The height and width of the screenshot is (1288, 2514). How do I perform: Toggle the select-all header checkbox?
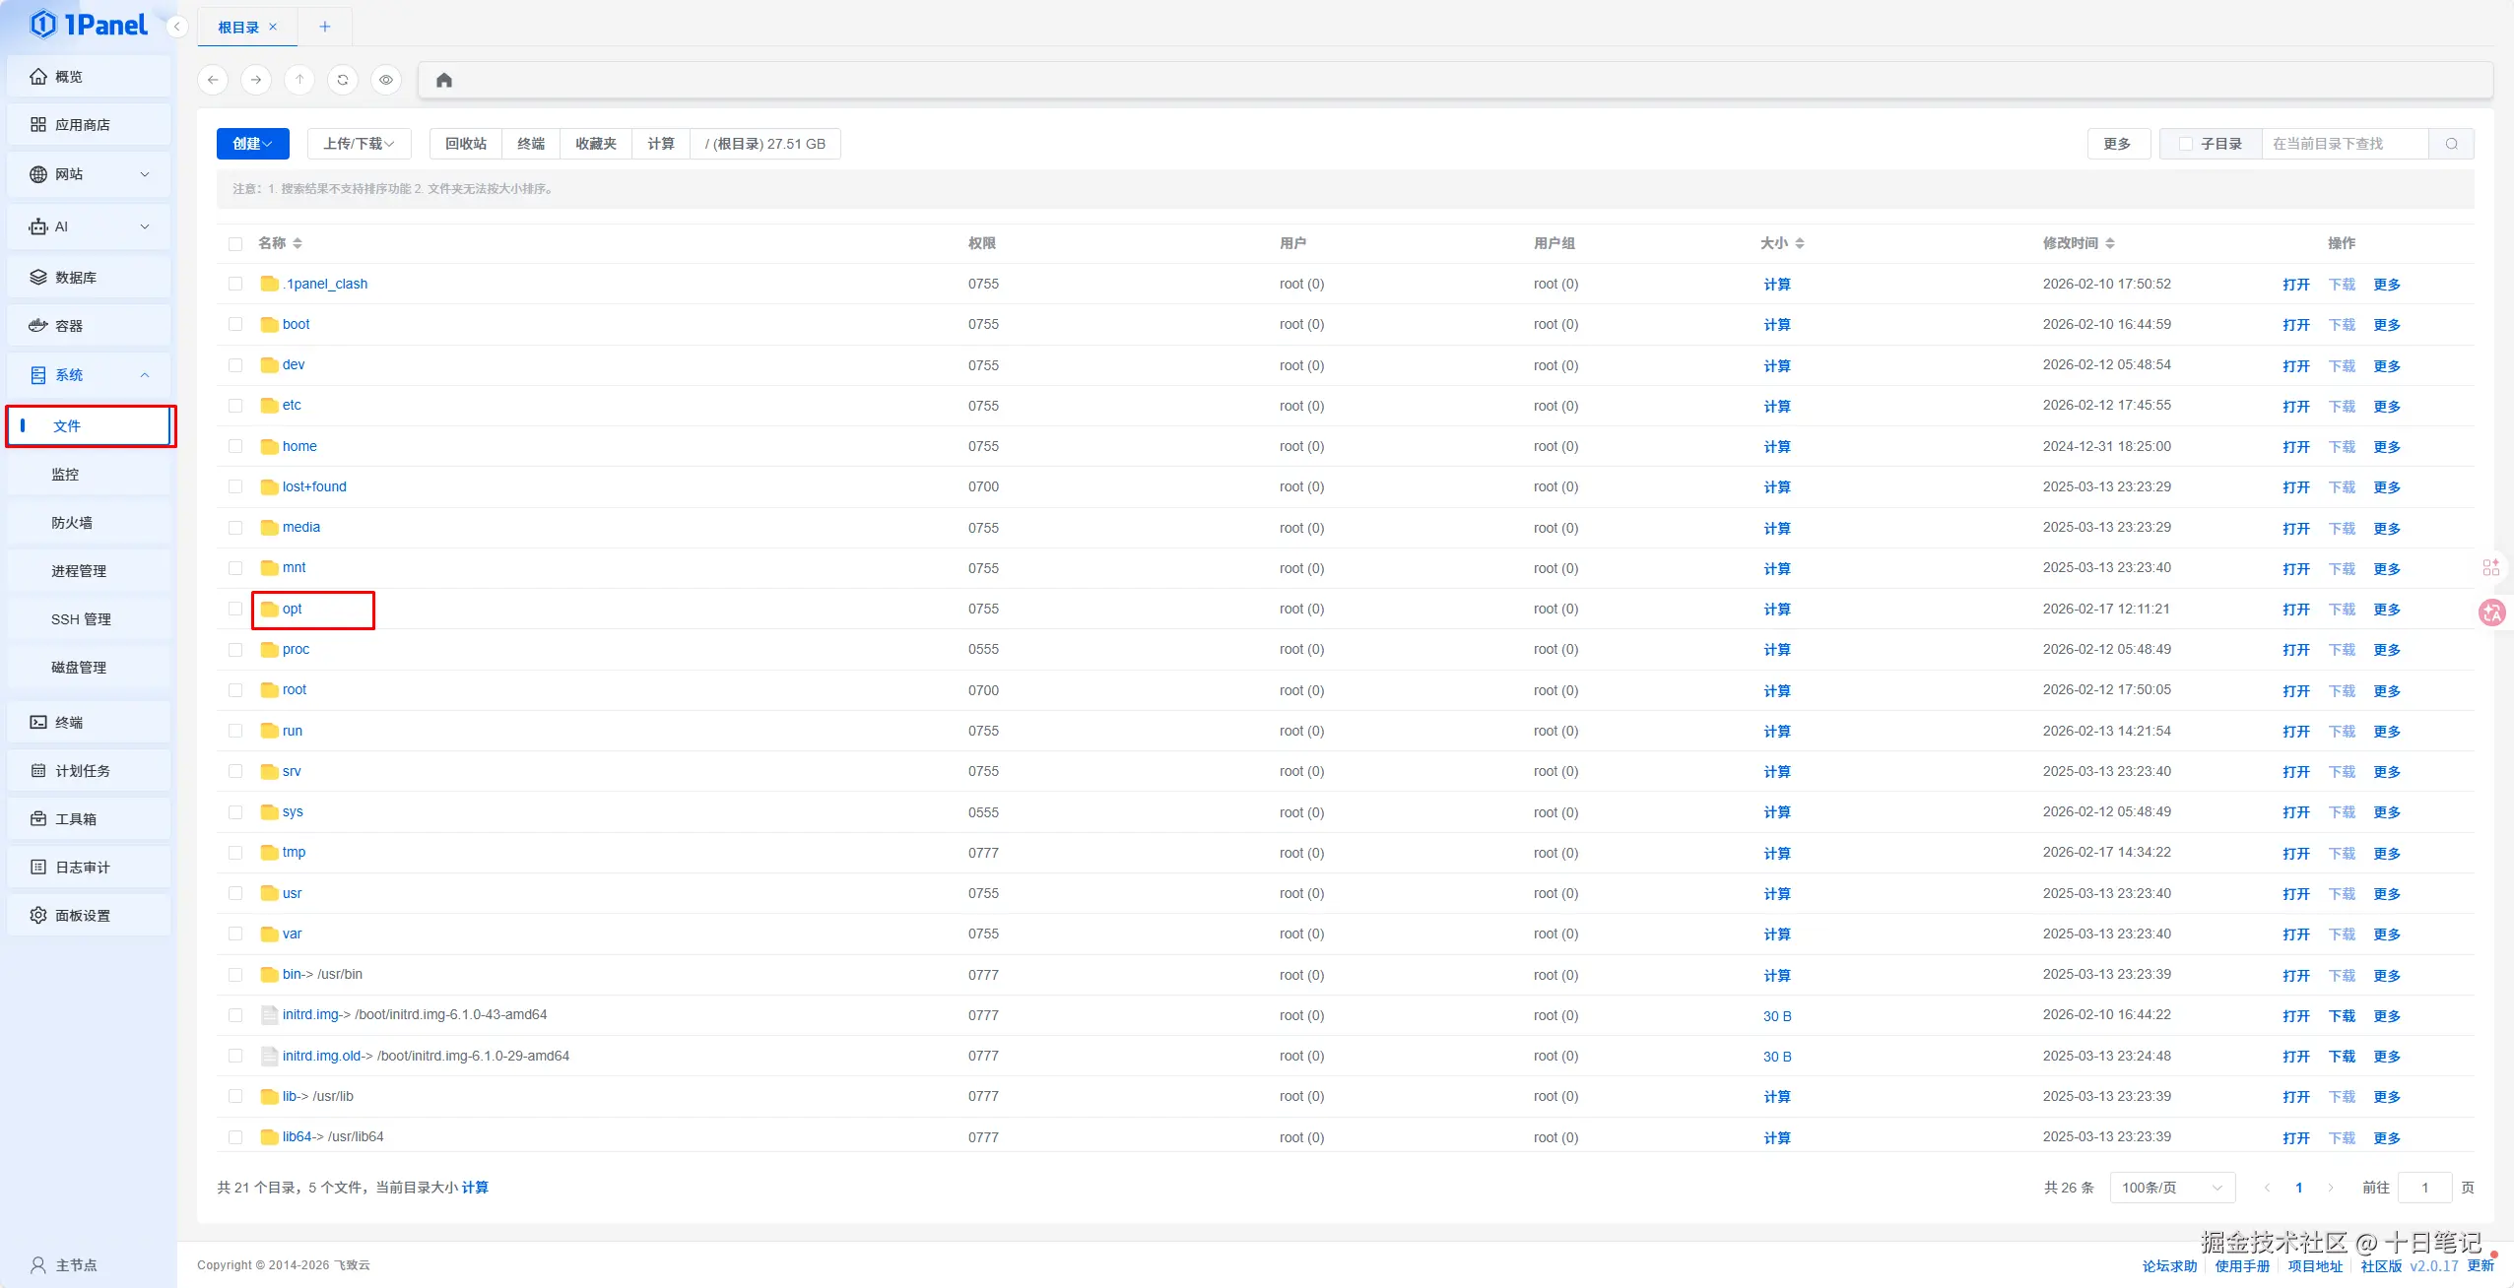pos(235,243)
